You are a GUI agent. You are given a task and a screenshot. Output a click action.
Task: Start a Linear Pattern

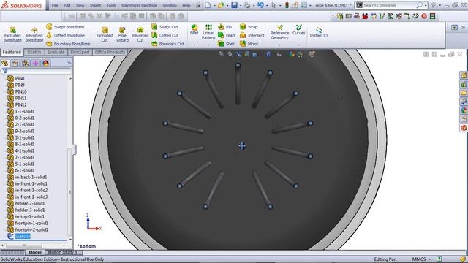(x=208, y=32)
